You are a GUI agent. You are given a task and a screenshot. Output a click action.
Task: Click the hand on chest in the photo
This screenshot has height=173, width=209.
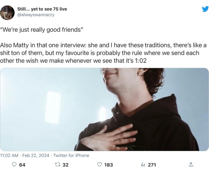click(x=109, y=138)
